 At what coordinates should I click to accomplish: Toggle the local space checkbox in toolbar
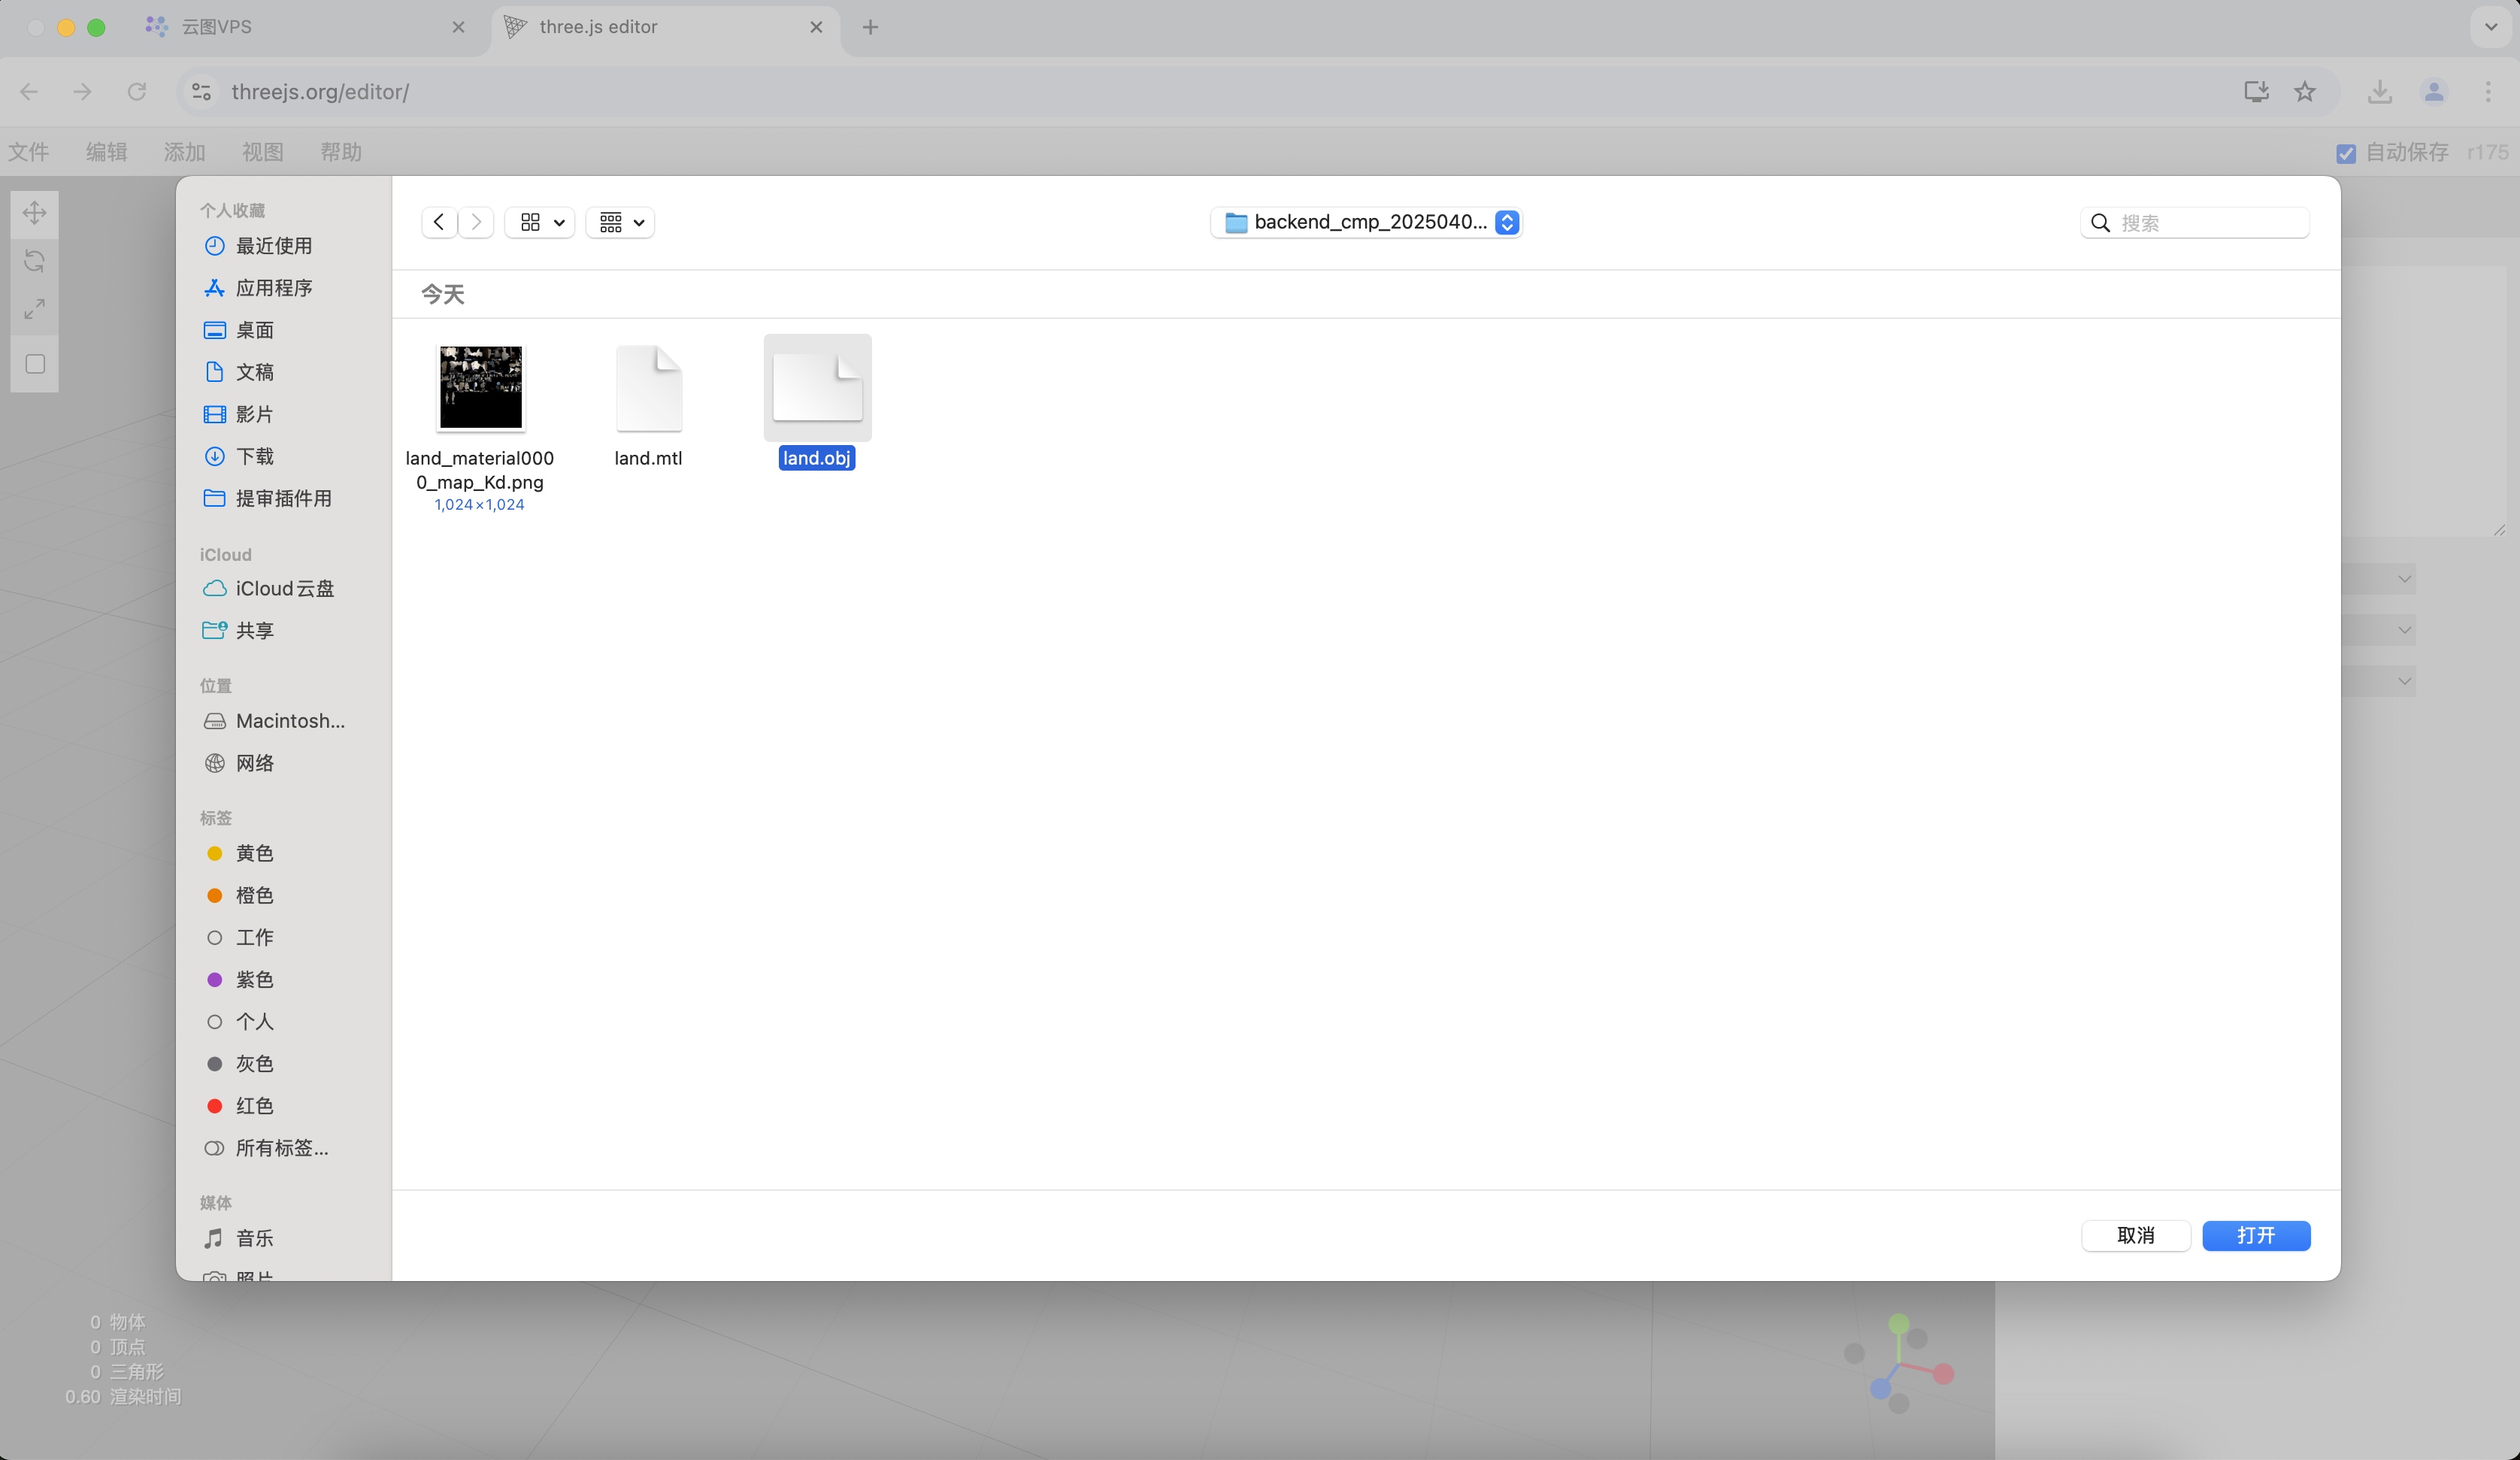click(35, 364)
